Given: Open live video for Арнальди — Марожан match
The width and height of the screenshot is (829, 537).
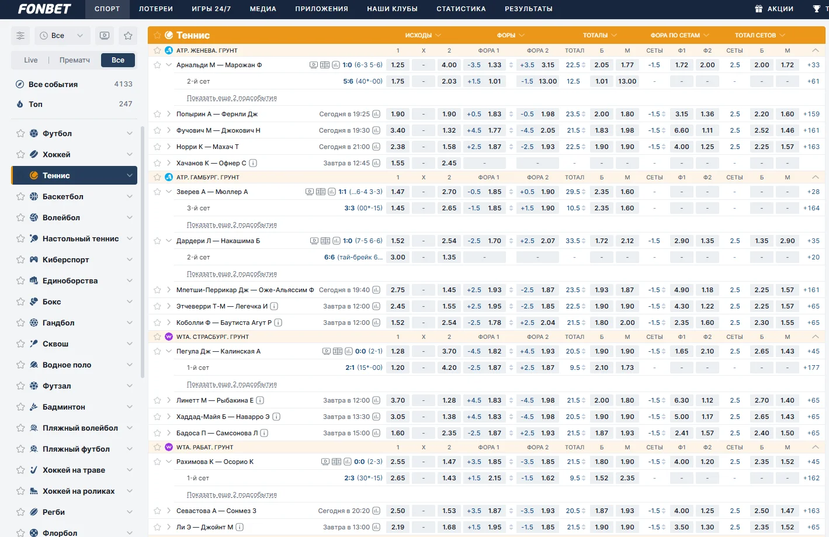Looking at the screenshot, I should coord(314,65).
